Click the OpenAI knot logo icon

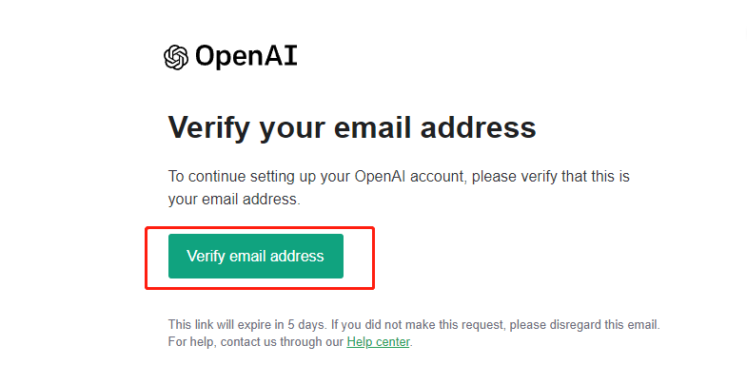pos(176,57)
